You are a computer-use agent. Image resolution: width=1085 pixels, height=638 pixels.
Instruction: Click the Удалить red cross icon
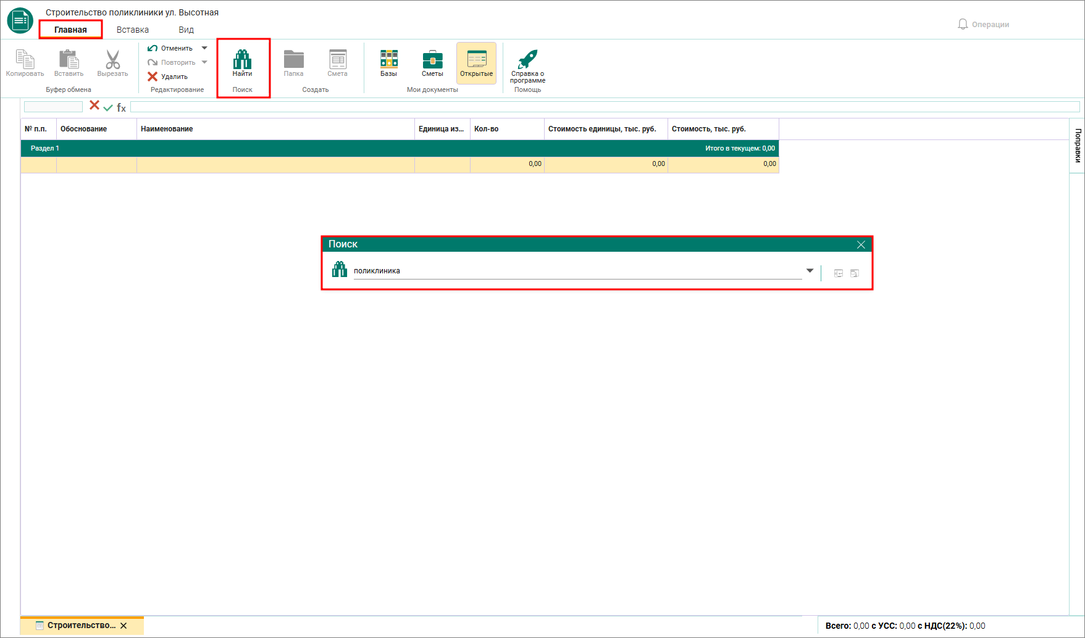point(153,77)
